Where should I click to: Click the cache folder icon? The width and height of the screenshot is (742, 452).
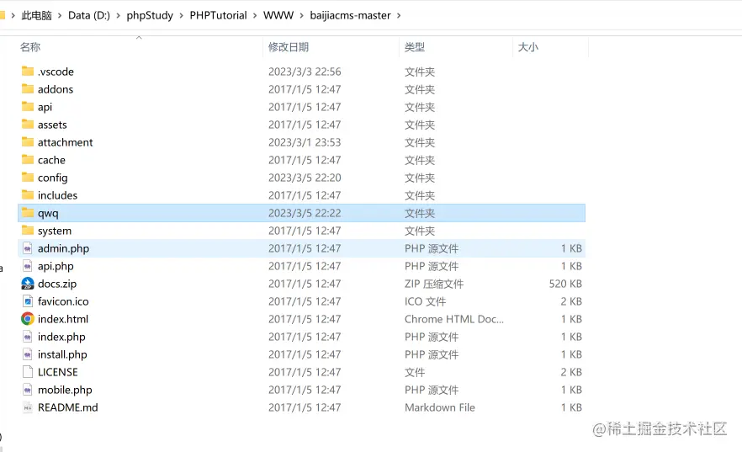(28, 160)
